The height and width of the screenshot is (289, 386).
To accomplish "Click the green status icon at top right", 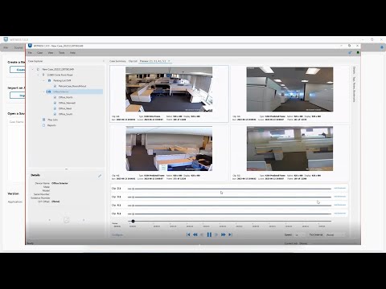I will tap(358, 53).
